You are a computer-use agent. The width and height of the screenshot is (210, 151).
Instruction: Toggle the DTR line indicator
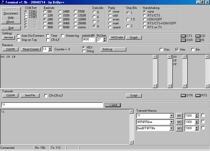tap(183, 95)
